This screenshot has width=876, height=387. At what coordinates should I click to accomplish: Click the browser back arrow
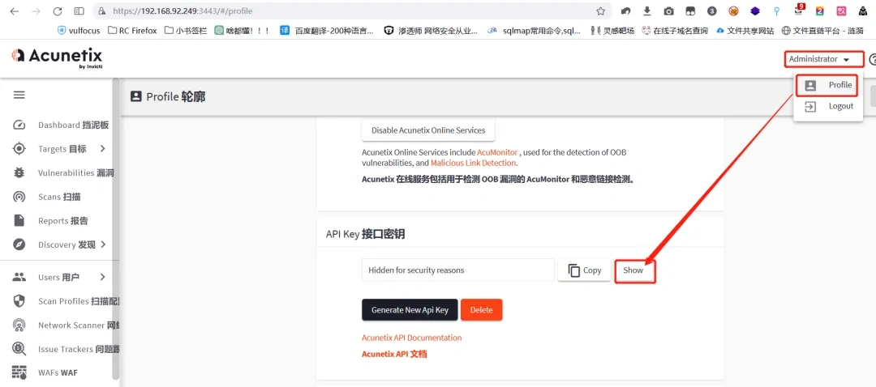pyautogui.click(x=14, y=11)
